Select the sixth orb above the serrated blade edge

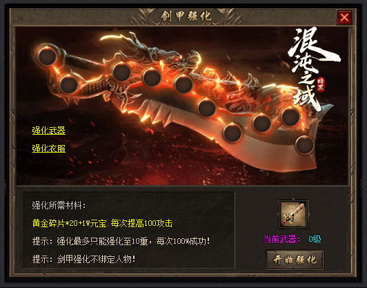click(x=207, y=108)
